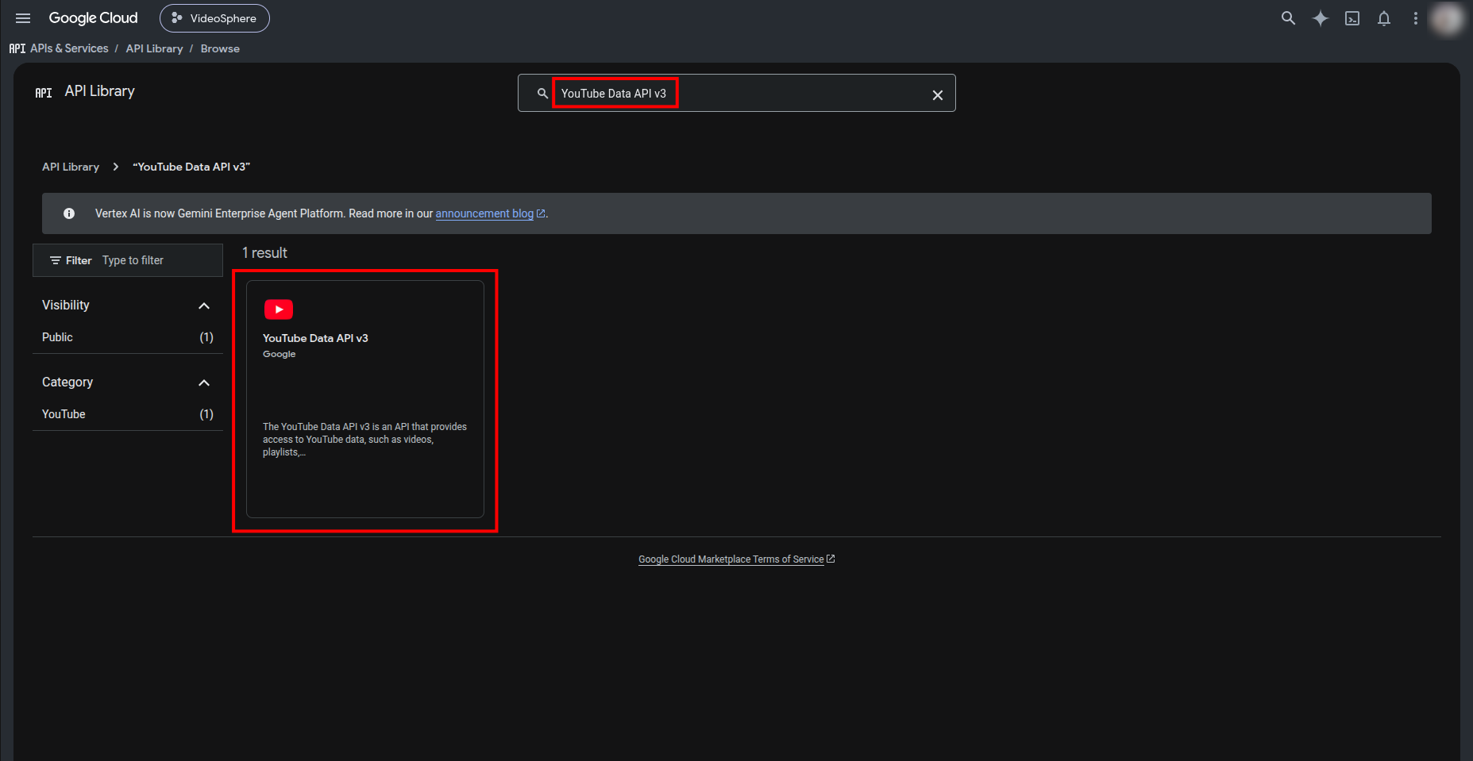
Task: Select the YouTube category filter
Action: click(128, 414)
